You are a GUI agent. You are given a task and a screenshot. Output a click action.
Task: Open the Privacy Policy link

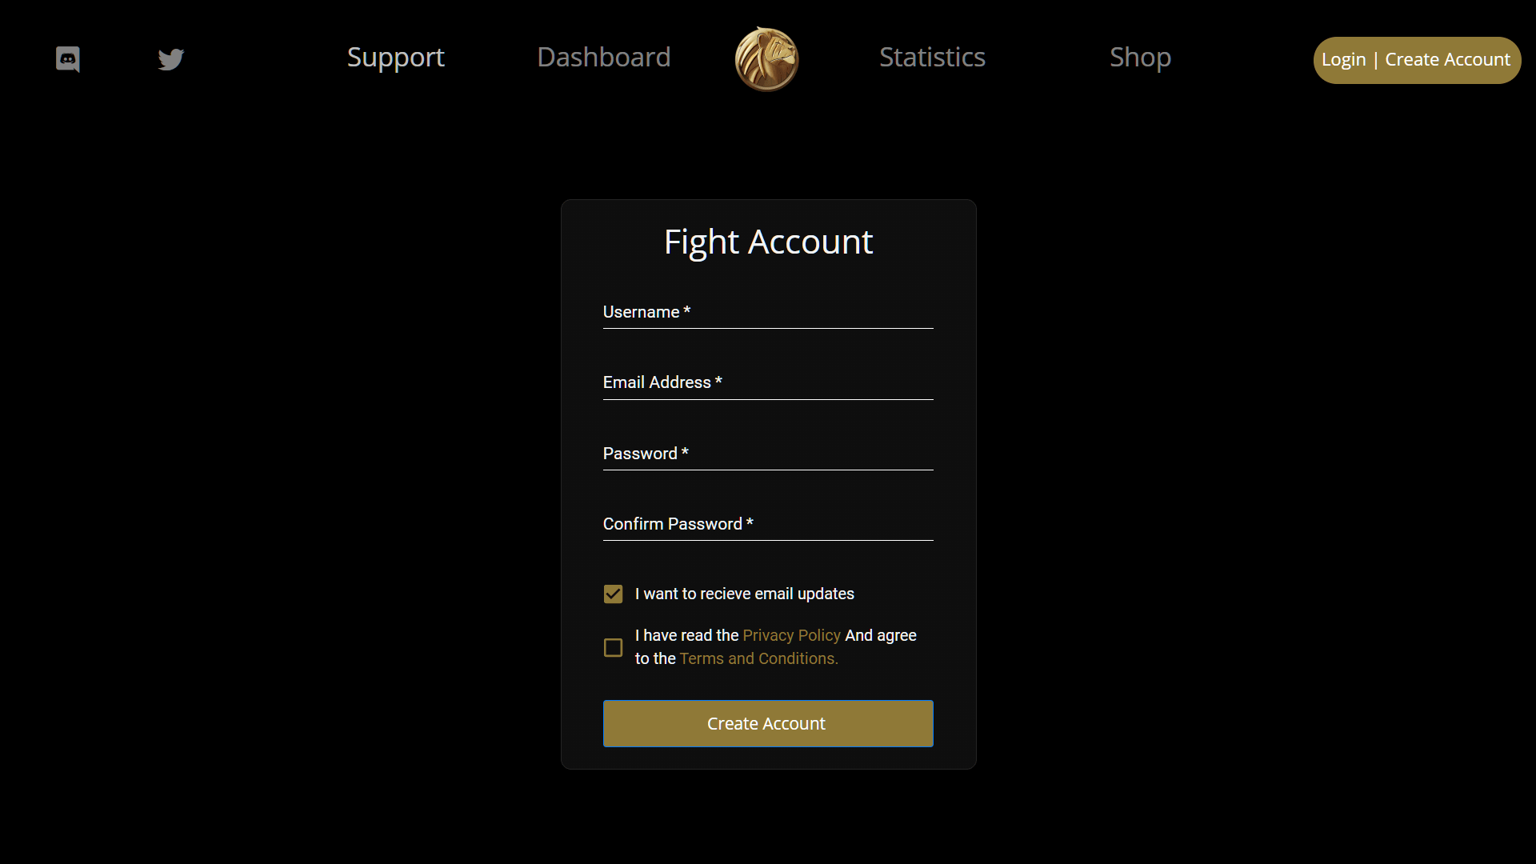(x=791, y=635)
